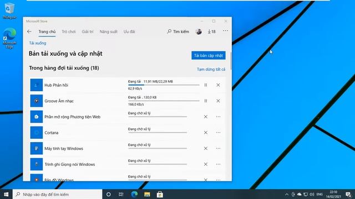
Task: Open the taskbar clock and date
Action: pyautogui.click(x=333, y=194)
